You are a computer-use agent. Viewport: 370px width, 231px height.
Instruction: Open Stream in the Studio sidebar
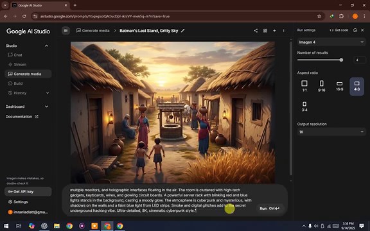[28, 64]
